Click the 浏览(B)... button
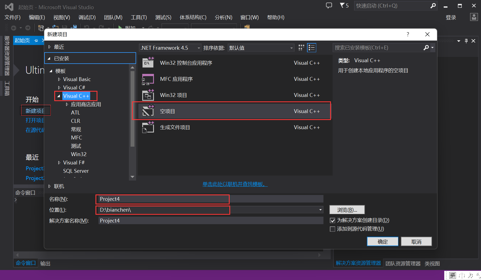 (x=347, y=210)
